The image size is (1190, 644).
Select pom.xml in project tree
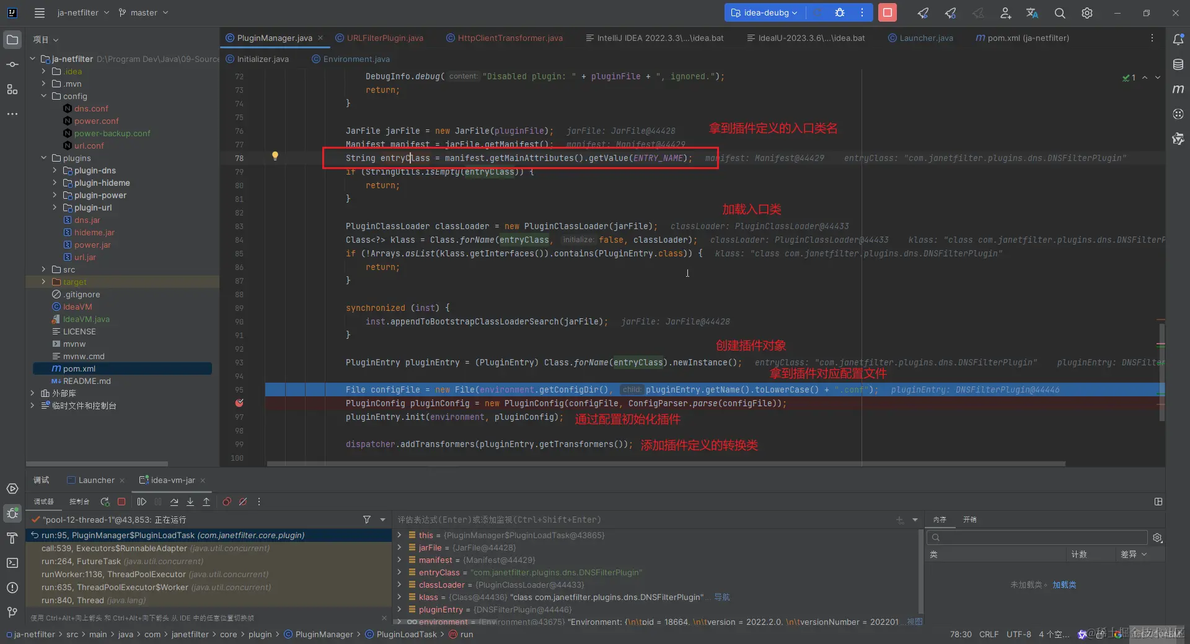pos(122,368)
